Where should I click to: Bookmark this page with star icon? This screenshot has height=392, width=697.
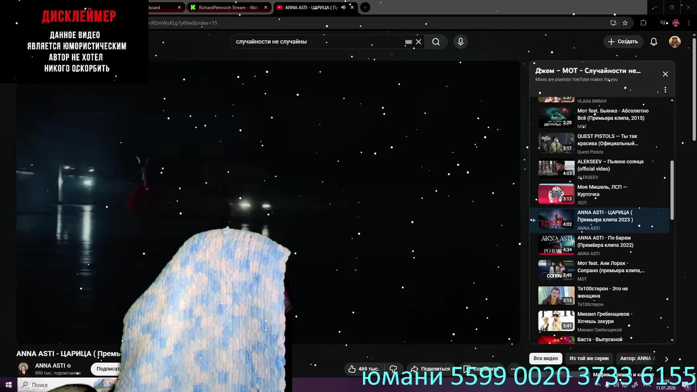[625, 23]
